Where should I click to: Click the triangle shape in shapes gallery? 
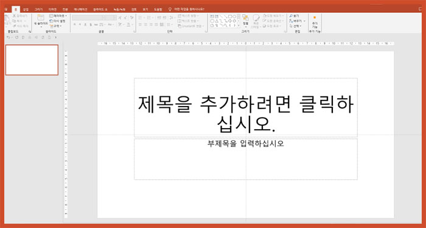(217, 21)
